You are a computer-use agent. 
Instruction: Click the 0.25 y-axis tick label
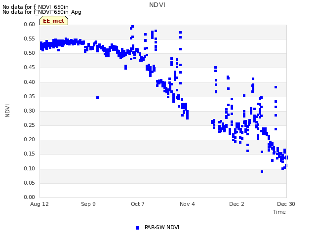click(x=30, y=125)
